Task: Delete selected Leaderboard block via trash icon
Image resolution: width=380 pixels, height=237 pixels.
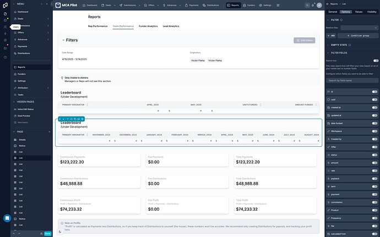Action: [83, 119]
